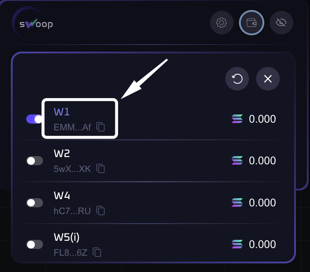Toggle the crossed-eye hide balances icon

[x=281, y=22]
